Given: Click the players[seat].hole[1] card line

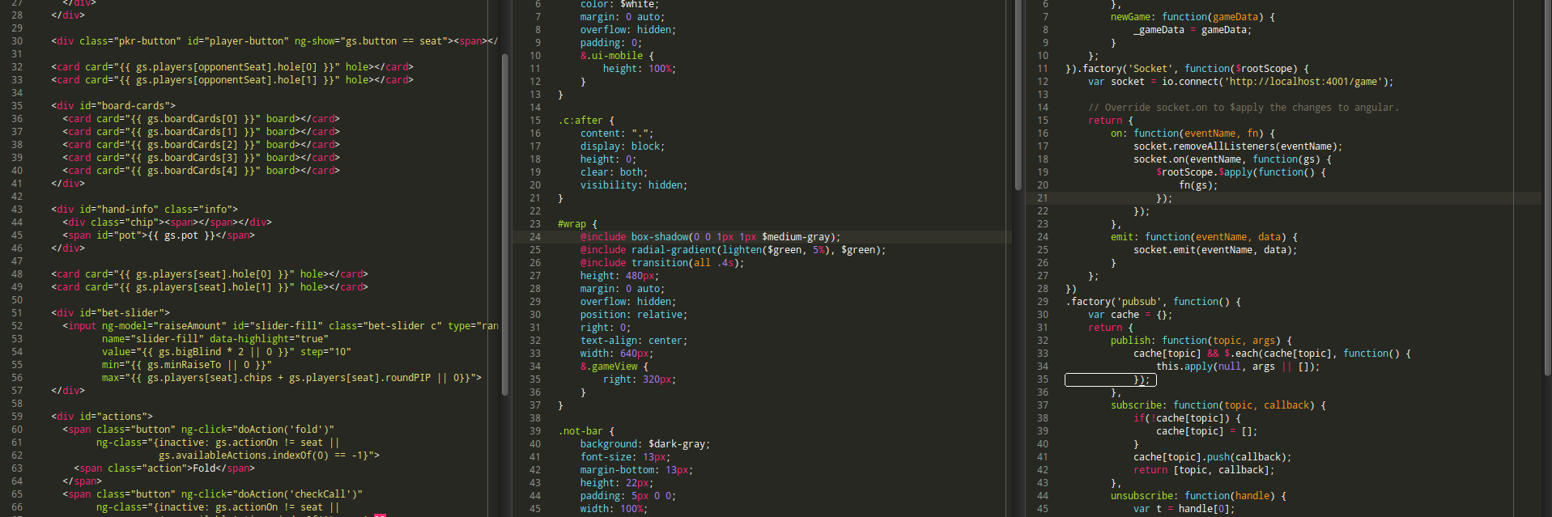Looking at the screenshot, I should coord(210,287).
